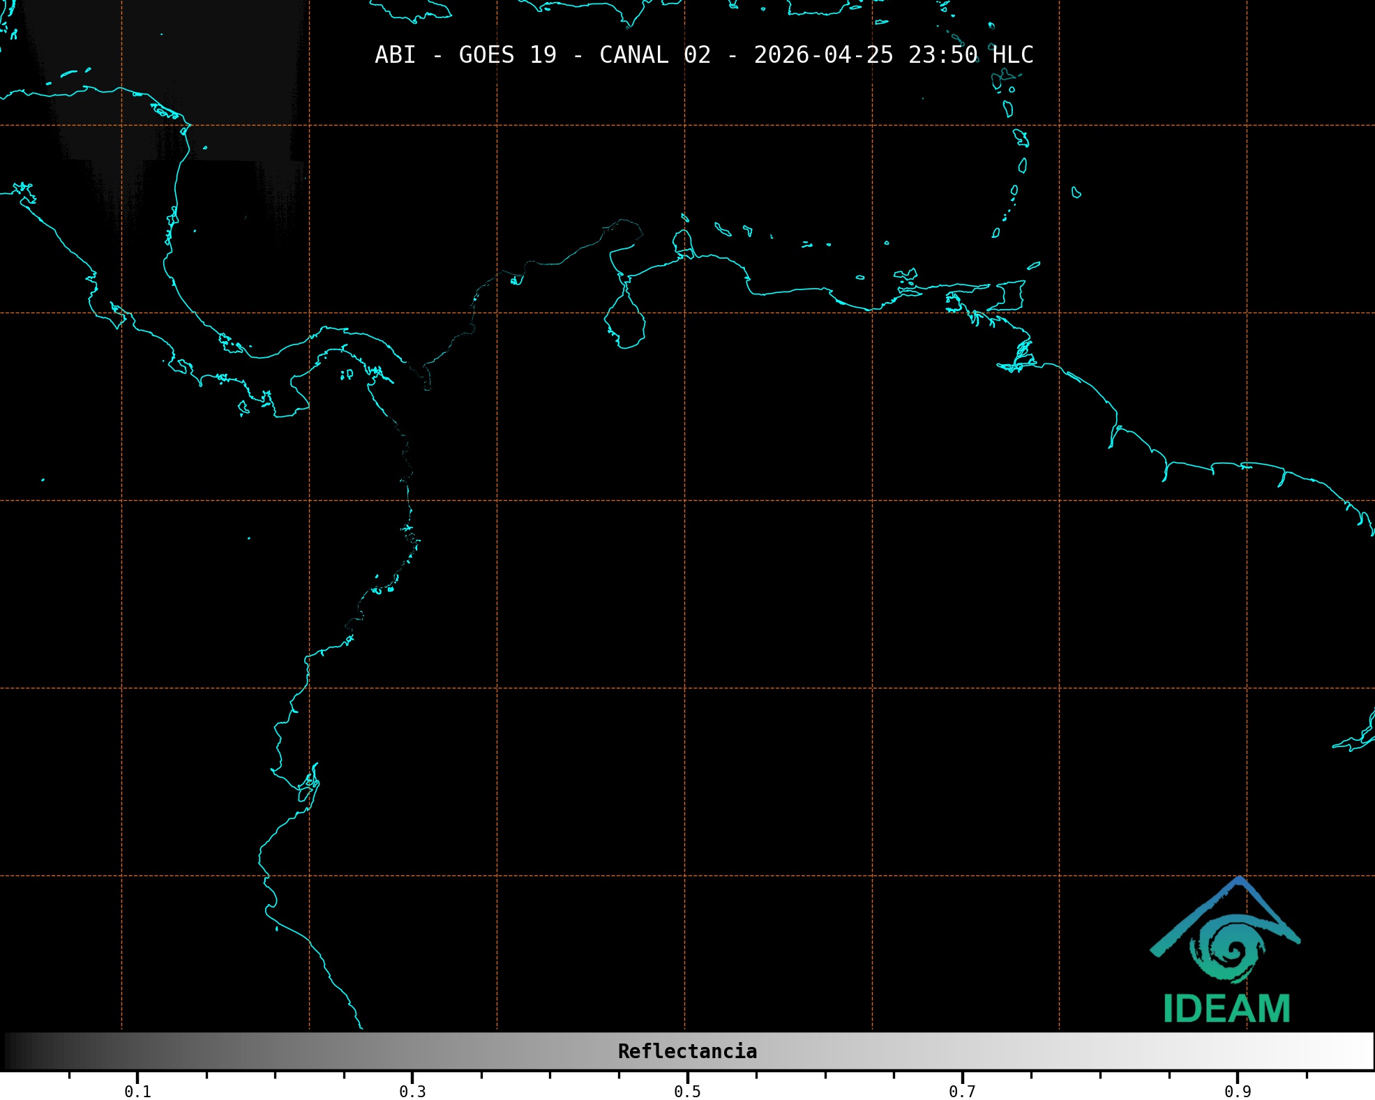The height and width of the screenshot is (1100, 1375).
Task: Click the date 2026-04-25 in the title
Action: (x=823, y=55)
